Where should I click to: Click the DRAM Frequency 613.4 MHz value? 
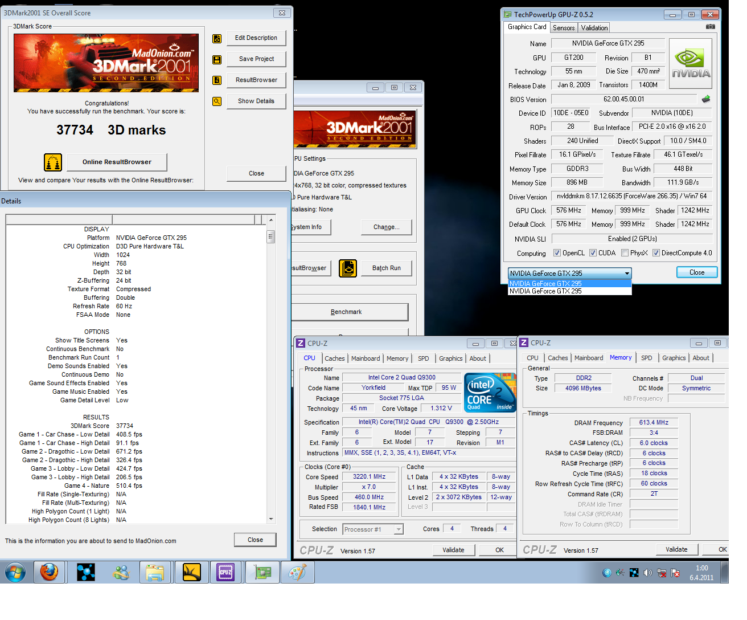[654, 423]
